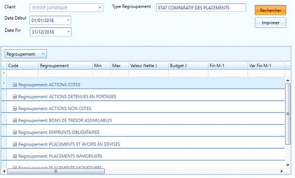This screenshot has width=295, height=178.
Task: Sort by the Budget J column header
Action: (188, 66)
